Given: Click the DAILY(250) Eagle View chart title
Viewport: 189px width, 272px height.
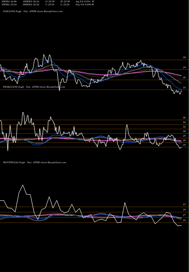Looking at the screenshot, I should 33,11.
